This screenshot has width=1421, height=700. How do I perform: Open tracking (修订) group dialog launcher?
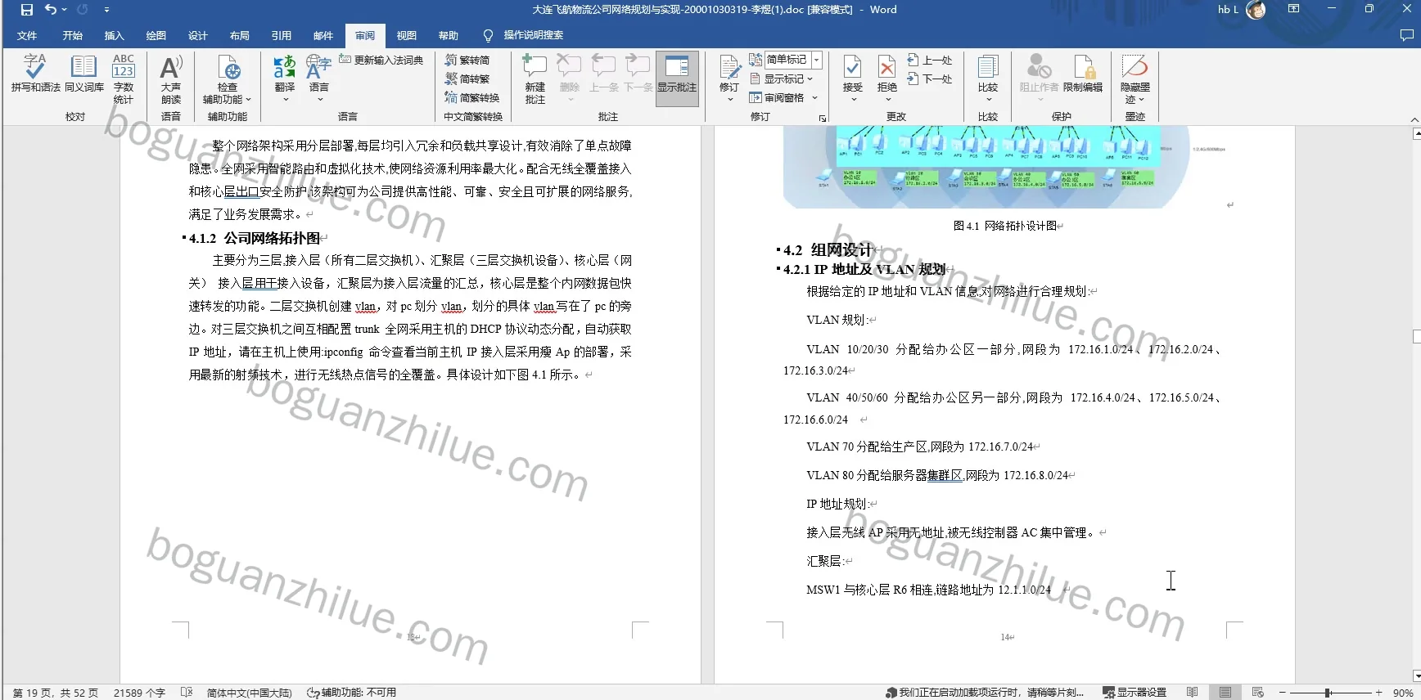point(822,118)
